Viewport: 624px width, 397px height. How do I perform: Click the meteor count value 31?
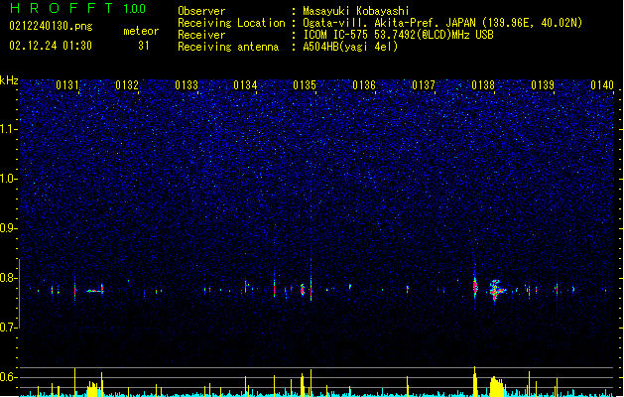point(144,46)
